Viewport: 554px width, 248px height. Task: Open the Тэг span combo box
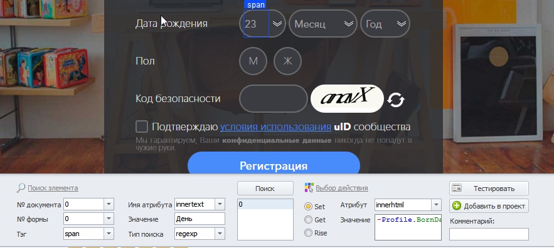point(88,234)
